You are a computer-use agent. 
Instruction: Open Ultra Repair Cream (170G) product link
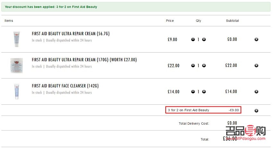click(84, 60)
